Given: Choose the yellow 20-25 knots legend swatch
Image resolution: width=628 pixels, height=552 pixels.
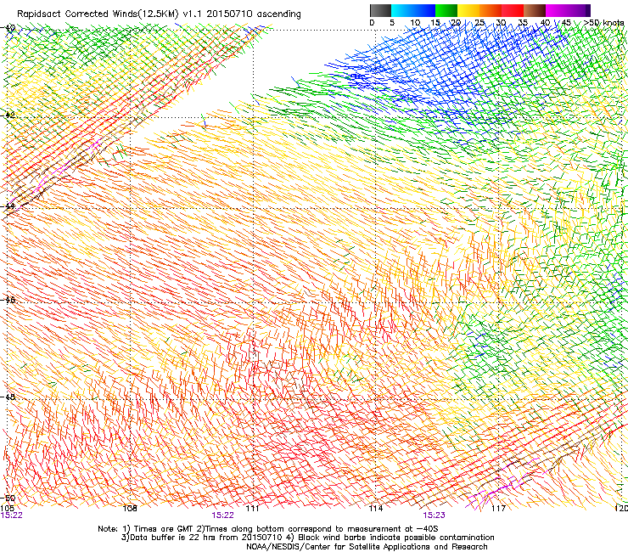Looking at the screenshot, I should (468, 10).
